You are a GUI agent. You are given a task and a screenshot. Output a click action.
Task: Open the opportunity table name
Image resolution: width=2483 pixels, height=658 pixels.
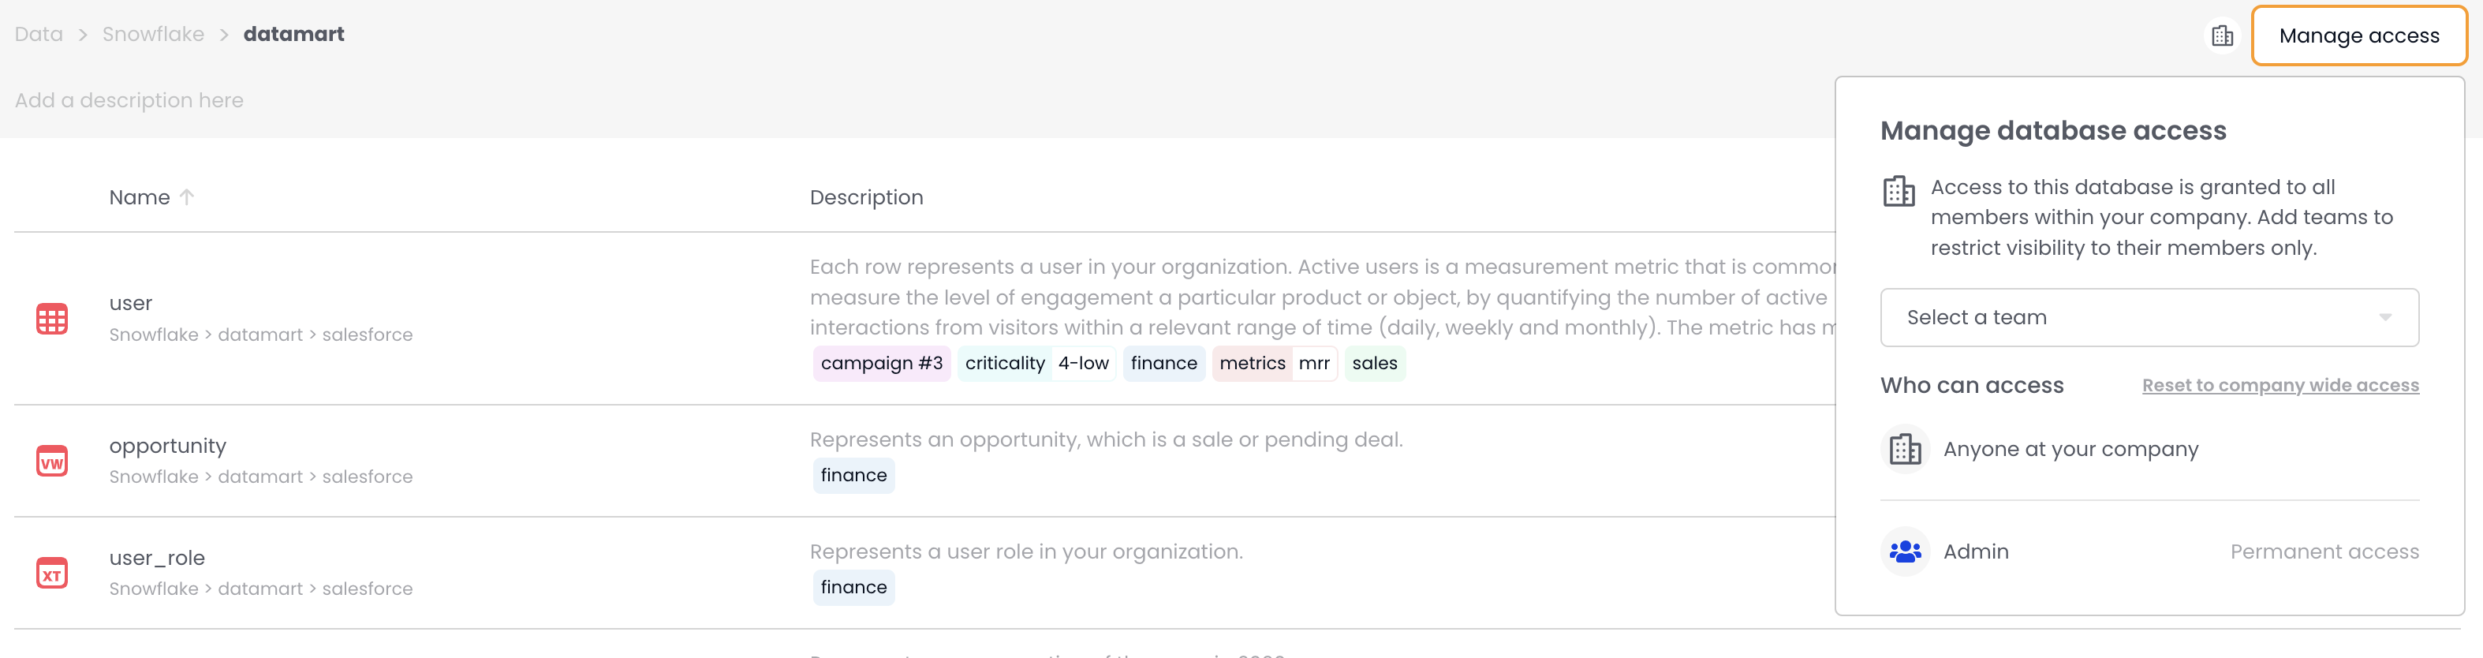[x=168, y=446]
